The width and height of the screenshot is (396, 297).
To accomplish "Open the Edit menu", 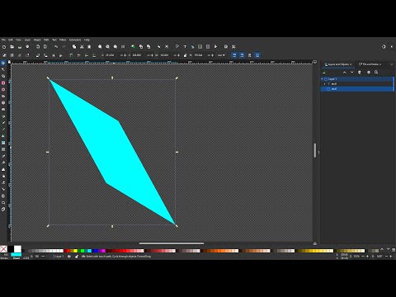I will click(x=11, y=40).
